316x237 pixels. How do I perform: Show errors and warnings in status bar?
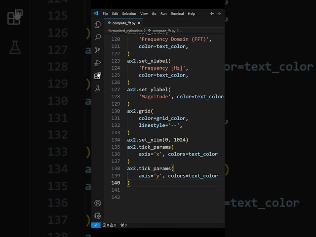(x=109, y=225)
